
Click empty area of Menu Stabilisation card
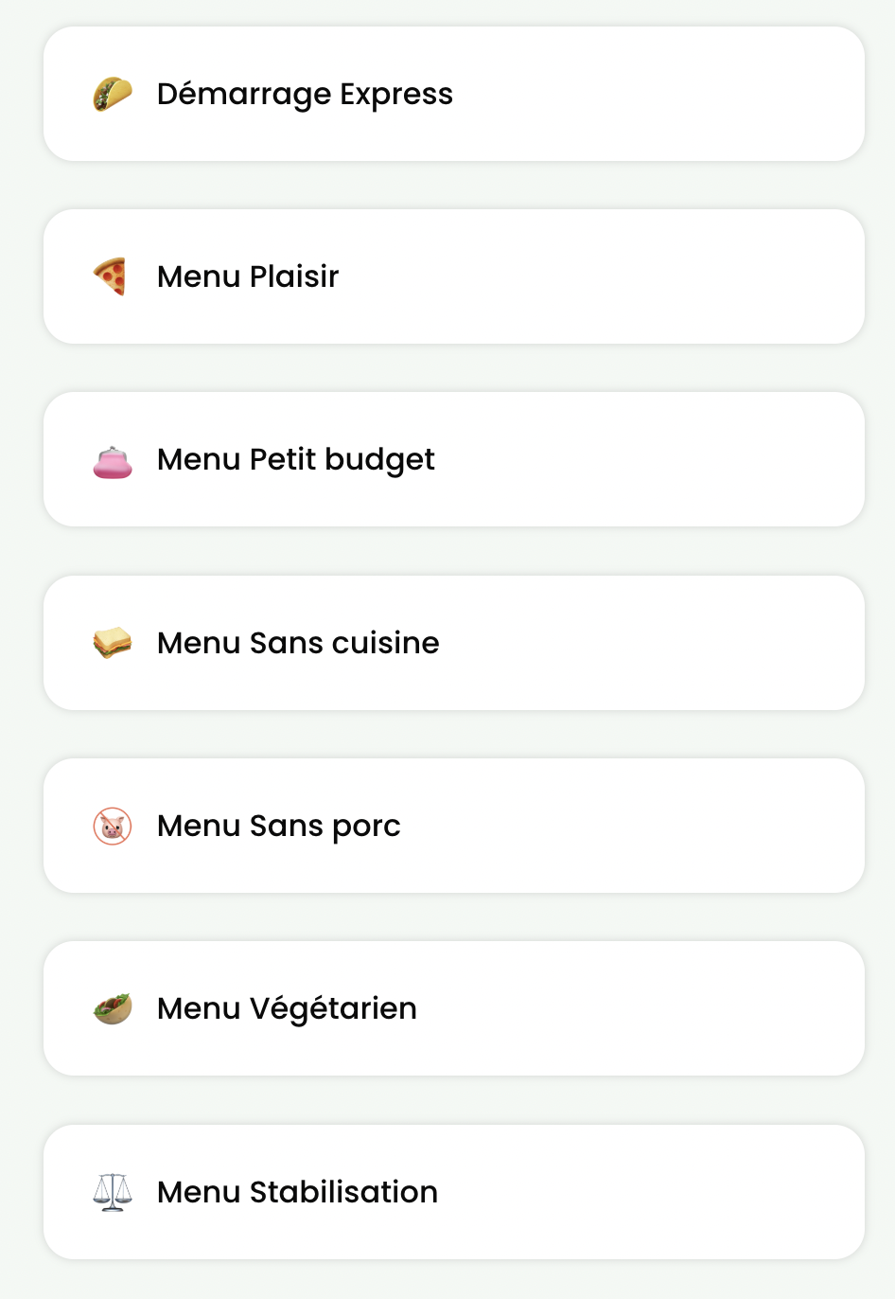pos(662,1192)
